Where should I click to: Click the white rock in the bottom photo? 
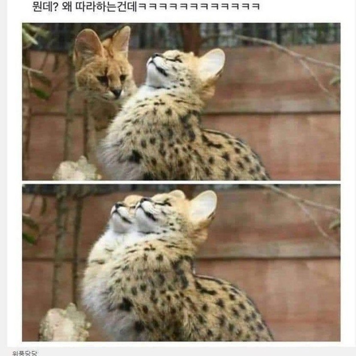coord(65,323)
